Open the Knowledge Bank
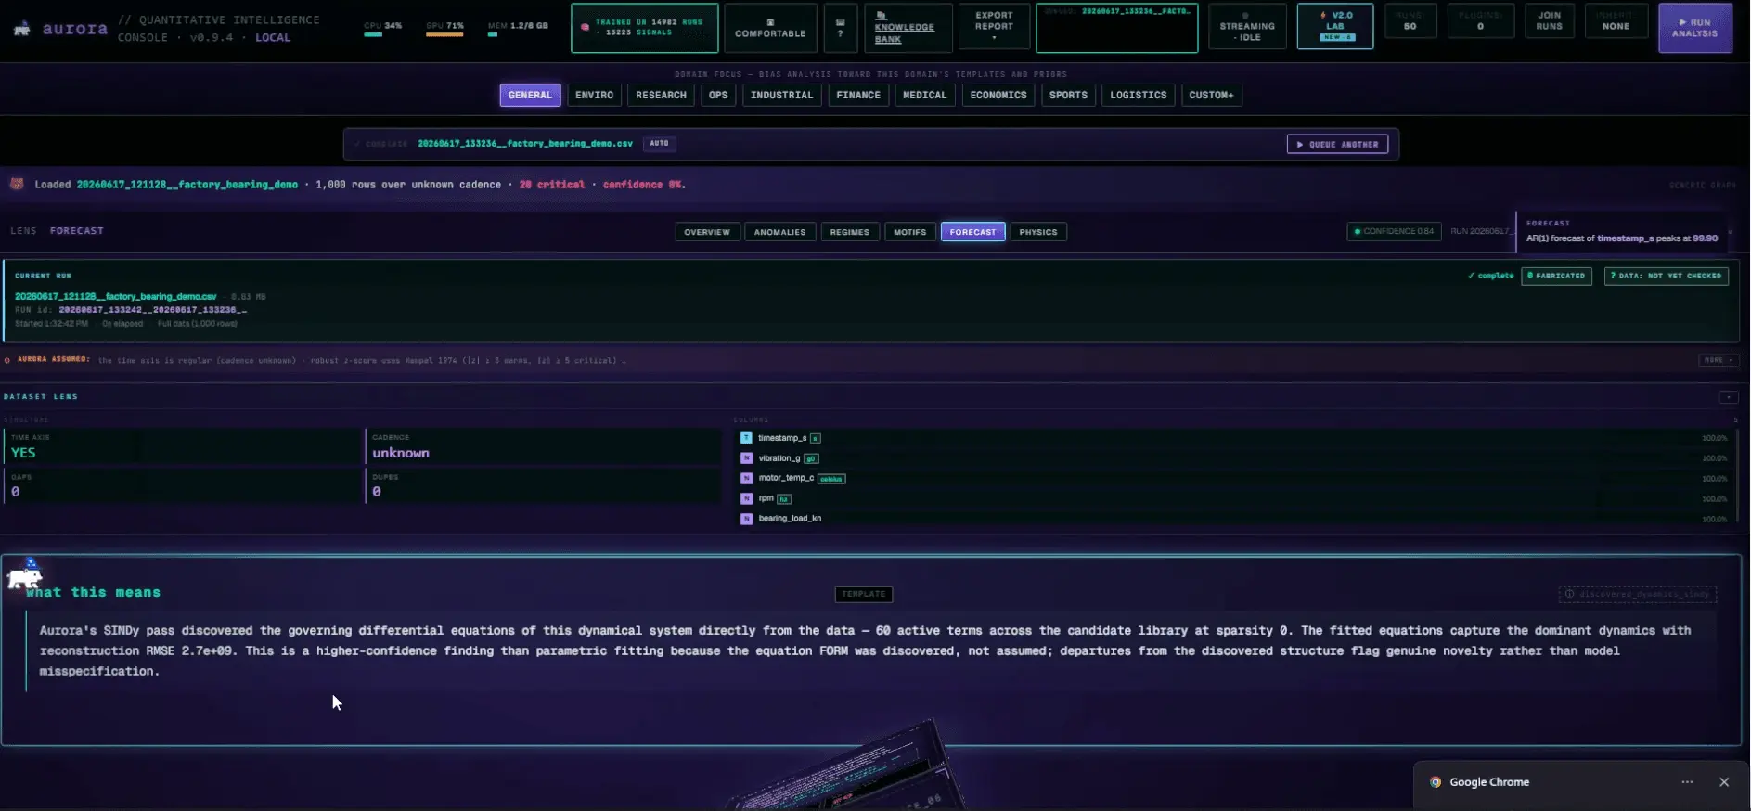This screenshot has width=1751, height=811. point(908,28)
